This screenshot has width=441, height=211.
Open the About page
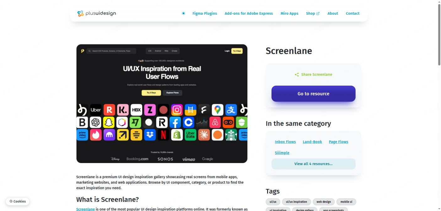(333, 13)
